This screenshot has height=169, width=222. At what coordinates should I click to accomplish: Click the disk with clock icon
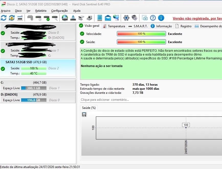click(x=38, y=18)
